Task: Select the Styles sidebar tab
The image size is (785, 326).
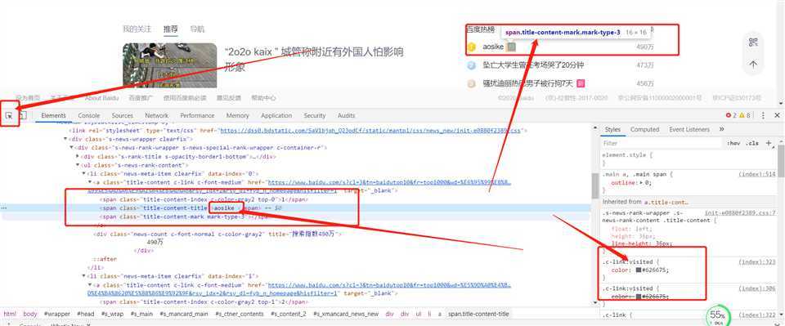Action: 612,129
